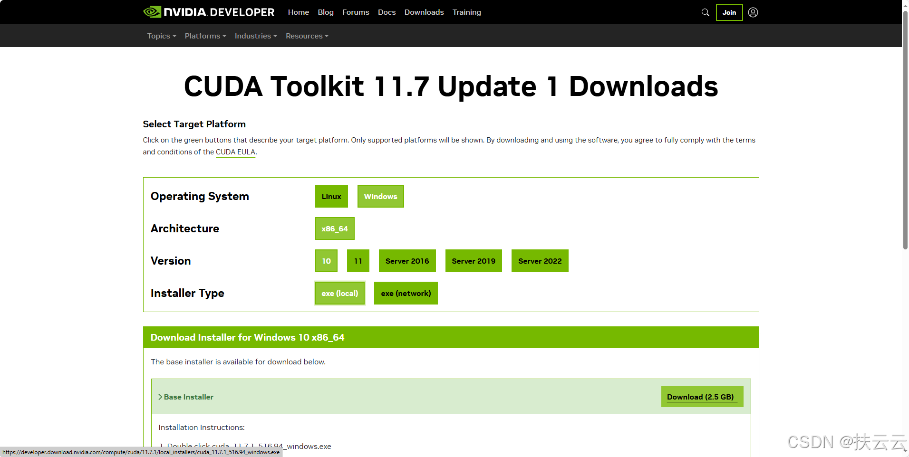The height and width of the screenshot is (457, 909).
Task: Click the NVIDIA Developer logo
Action: (x=209, y=12)
